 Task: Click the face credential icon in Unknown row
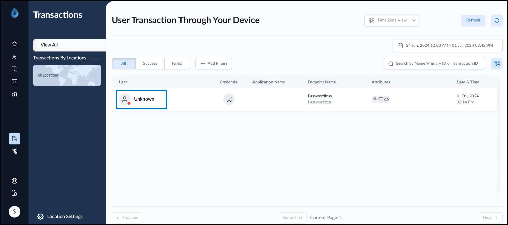(229, 99)
